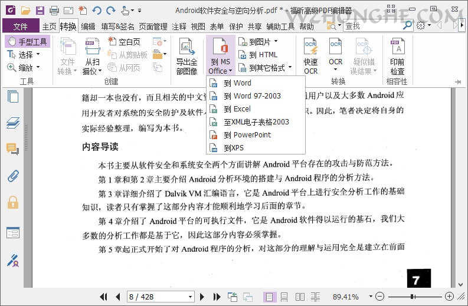Click the 快速 OCR icon
This screenshot has height=306, width=468.
pyautogui.click(x=310, y=57)
